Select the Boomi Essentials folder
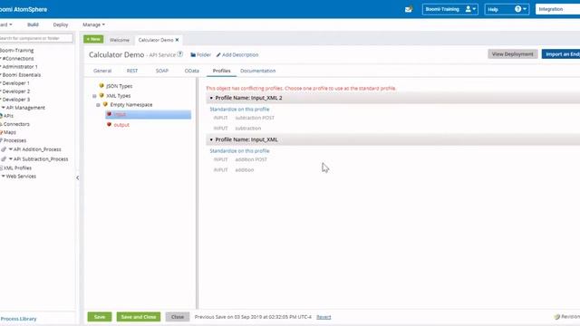Image resolution: width=580 pixels, height=326 pixels. click(21, 75)
